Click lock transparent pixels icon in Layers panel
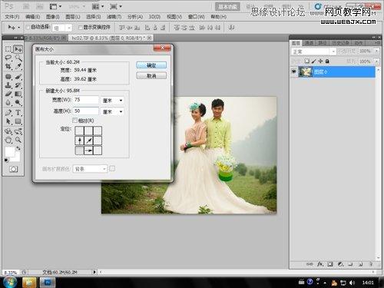 (x=307, y=61)
